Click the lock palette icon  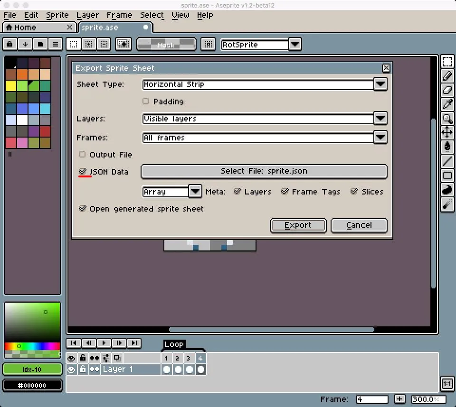point(9,44)
